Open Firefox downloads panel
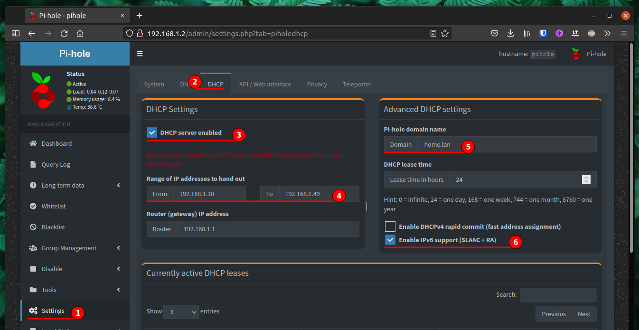Image resolution: width=639 pixels, height=330 pixels. point(510,33)
